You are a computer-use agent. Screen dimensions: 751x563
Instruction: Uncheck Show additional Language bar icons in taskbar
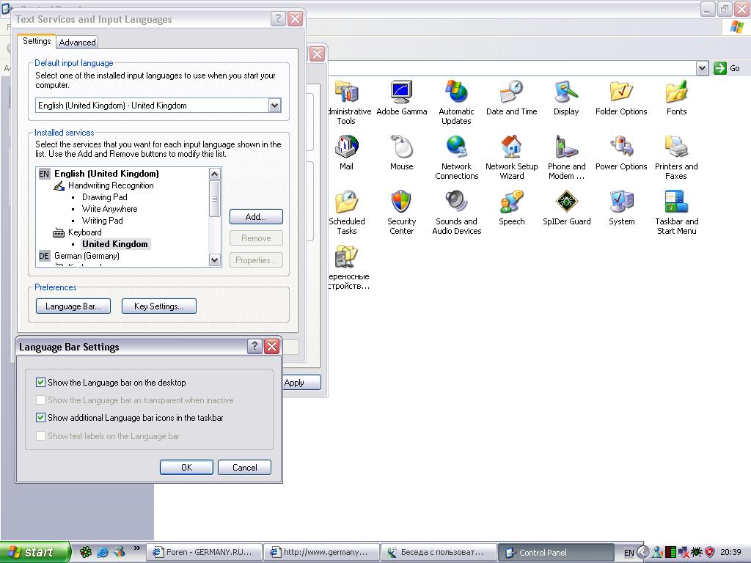click(41, 418)
